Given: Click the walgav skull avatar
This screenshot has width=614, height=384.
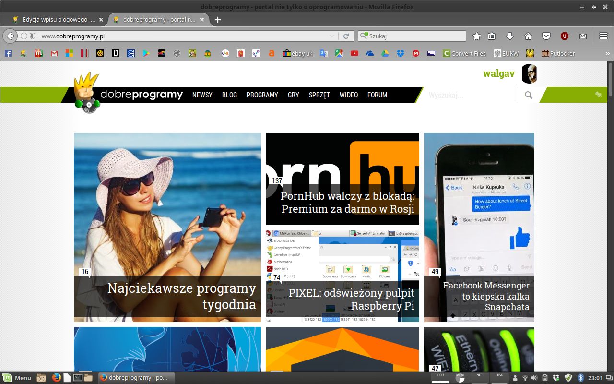Looking at the screenshot, I should click(529, 73).
